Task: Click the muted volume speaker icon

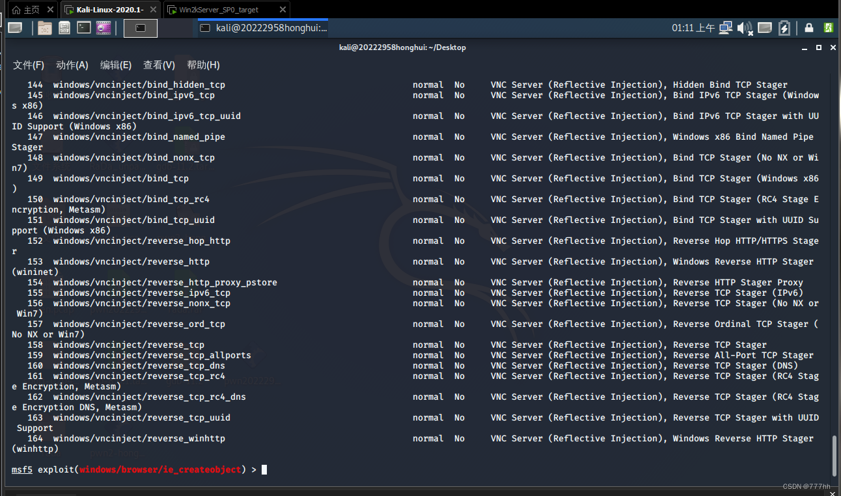Action: tap(745, 28)
